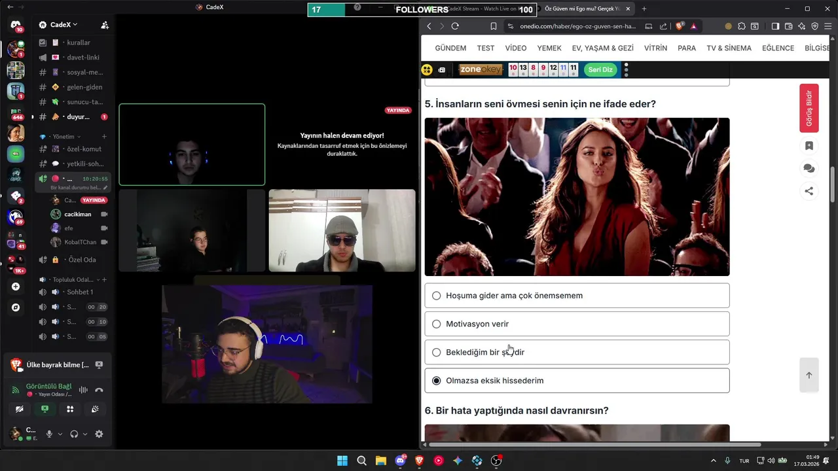
Task: Open the invite people icon beside CadeX
Action: point(105,25)
